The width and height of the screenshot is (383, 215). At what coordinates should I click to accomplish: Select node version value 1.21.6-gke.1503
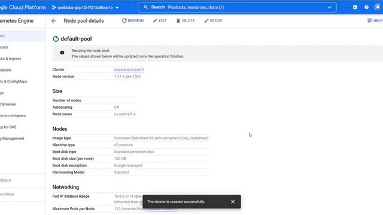[x=127, y=76]
